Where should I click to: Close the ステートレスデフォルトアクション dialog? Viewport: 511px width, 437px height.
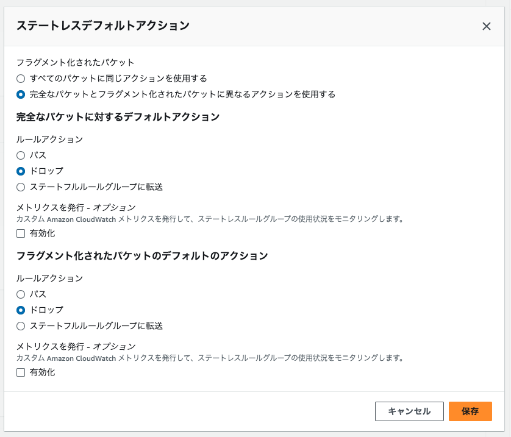point(486,26)
